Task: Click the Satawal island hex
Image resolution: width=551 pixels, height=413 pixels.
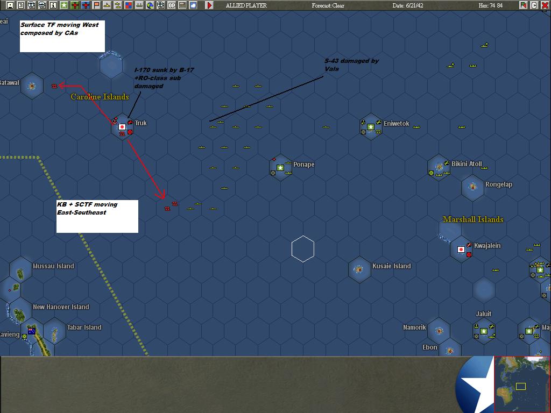Action: (x=32, y=86)
